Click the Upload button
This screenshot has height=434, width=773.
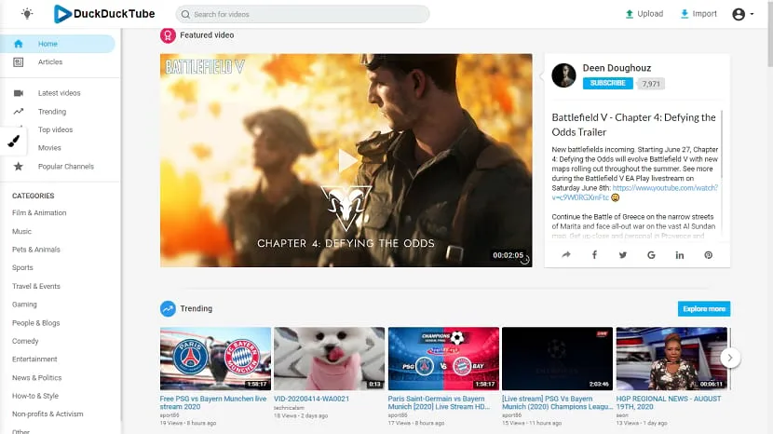[x=644, y=14]
